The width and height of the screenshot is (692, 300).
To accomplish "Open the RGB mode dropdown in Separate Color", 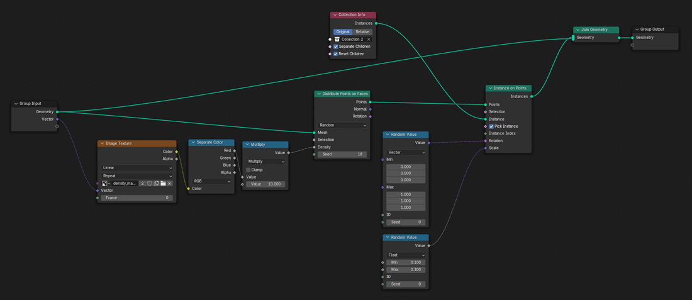I will [x=211, y=181].
